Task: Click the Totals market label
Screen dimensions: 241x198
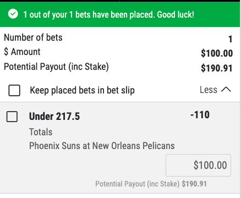Action: [x=41, y=132]
